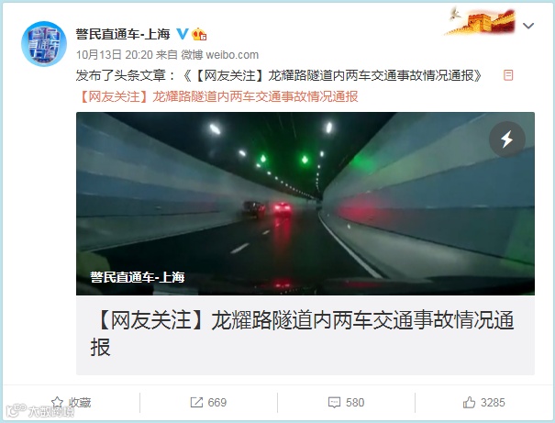The height and width of the screenshot is (423, 555).
Task: Click the 10月13日 20:20 timestamp
Action: (x=115, y=55)
